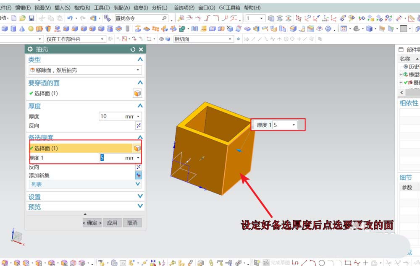Reverse direction for alternate thickness
The width and height of the screenshot is (420, 266).
click(139, 167)
